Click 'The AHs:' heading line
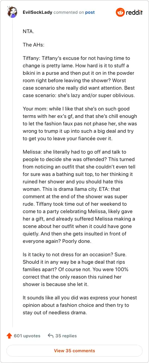Viewport: 149px width, 363px height. 34,45
